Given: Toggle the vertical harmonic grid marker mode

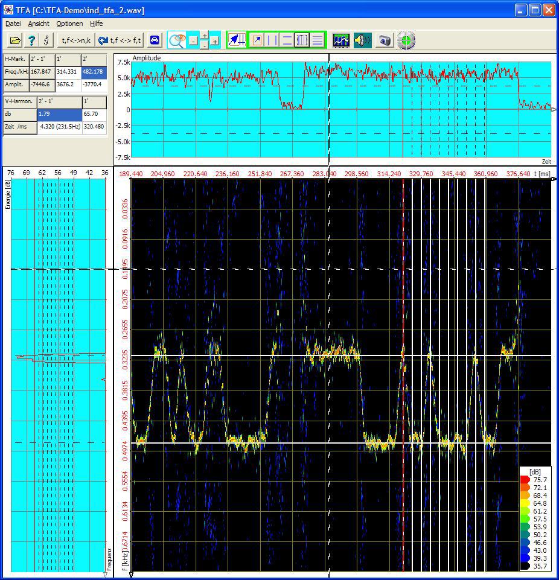Looking at the screenshot, I should pos(302,40).
